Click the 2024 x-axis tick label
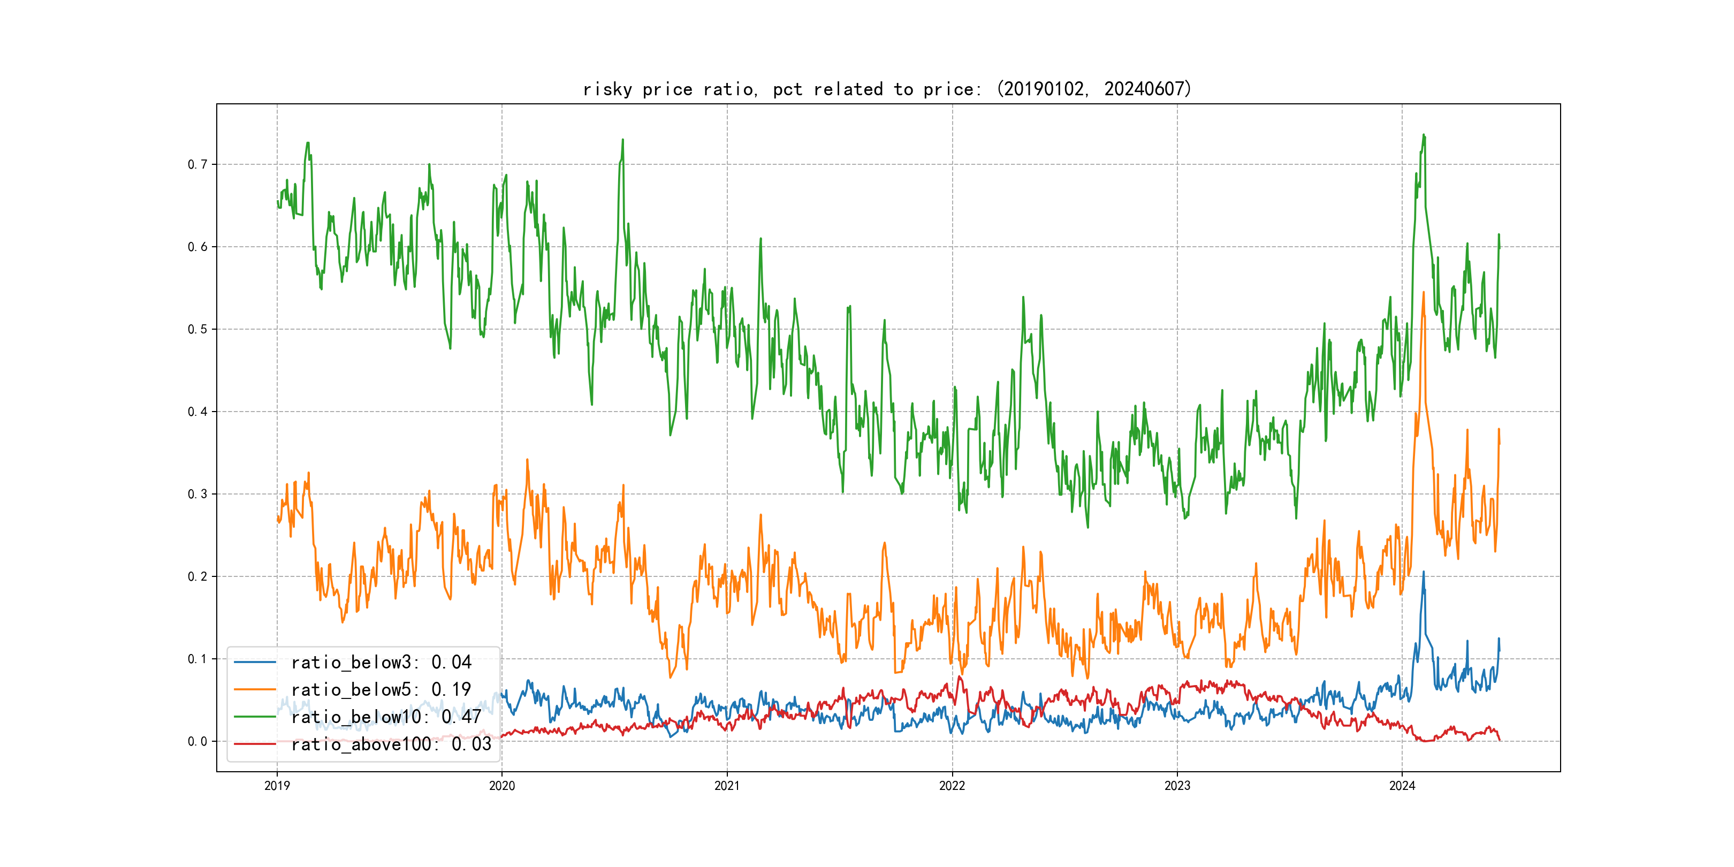Image resolution: width=1734 pixels, height=867 pixels. (x=1402, y=786)
